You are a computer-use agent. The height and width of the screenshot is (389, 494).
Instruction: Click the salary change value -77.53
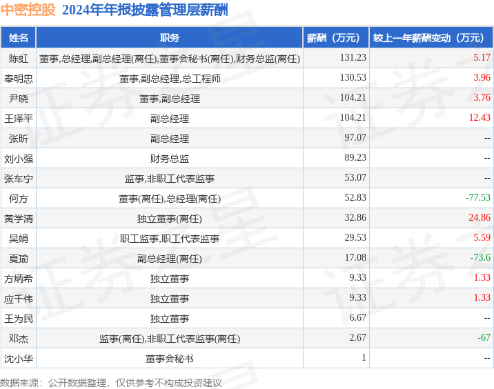(478, 197)
